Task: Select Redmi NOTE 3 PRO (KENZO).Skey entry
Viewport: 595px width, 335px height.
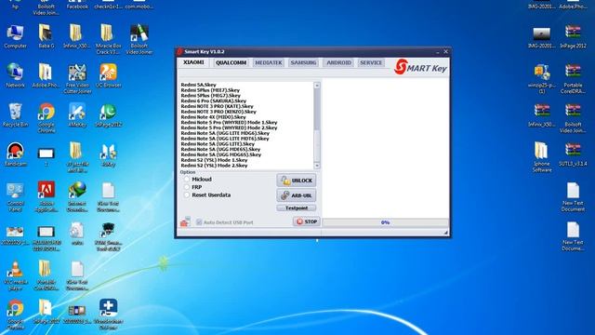Action: click(x=218, y=112)
